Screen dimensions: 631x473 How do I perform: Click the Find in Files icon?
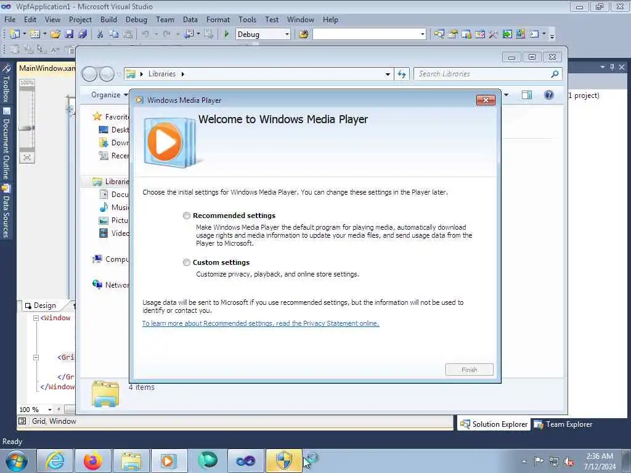pos(304,34)
